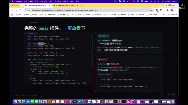Open Messages from the dock

click(36, 102)
